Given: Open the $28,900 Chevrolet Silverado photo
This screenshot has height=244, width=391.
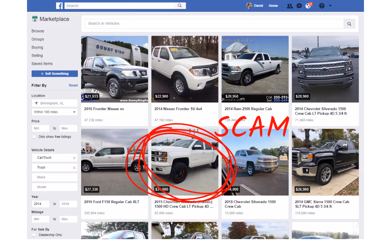Looking at the screenshot, I should [x=325, y=69].
